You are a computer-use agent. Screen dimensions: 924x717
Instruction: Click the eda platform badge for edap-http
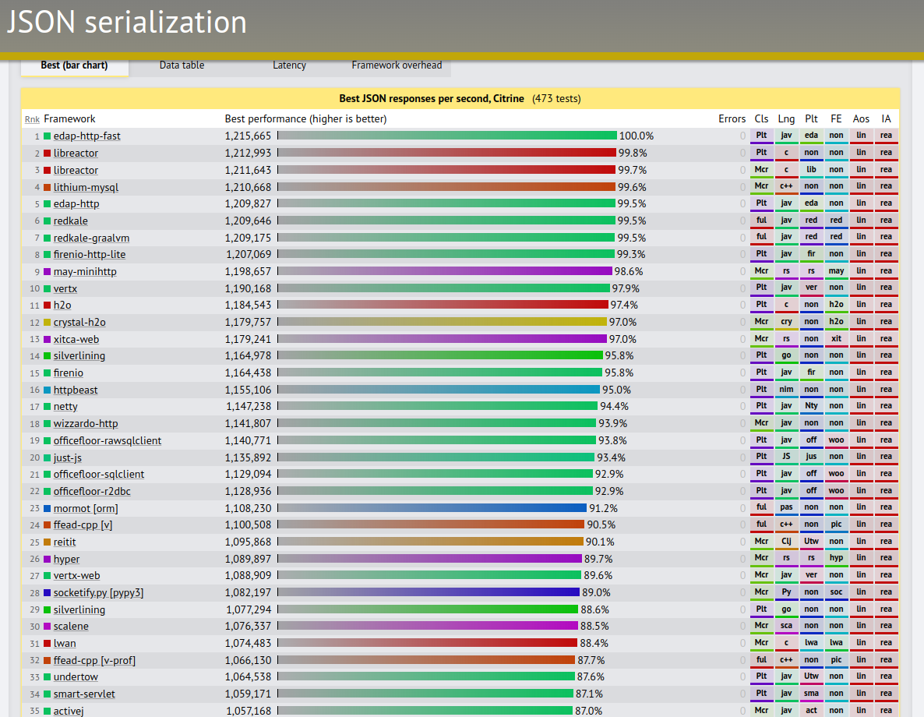coord(811,203)
